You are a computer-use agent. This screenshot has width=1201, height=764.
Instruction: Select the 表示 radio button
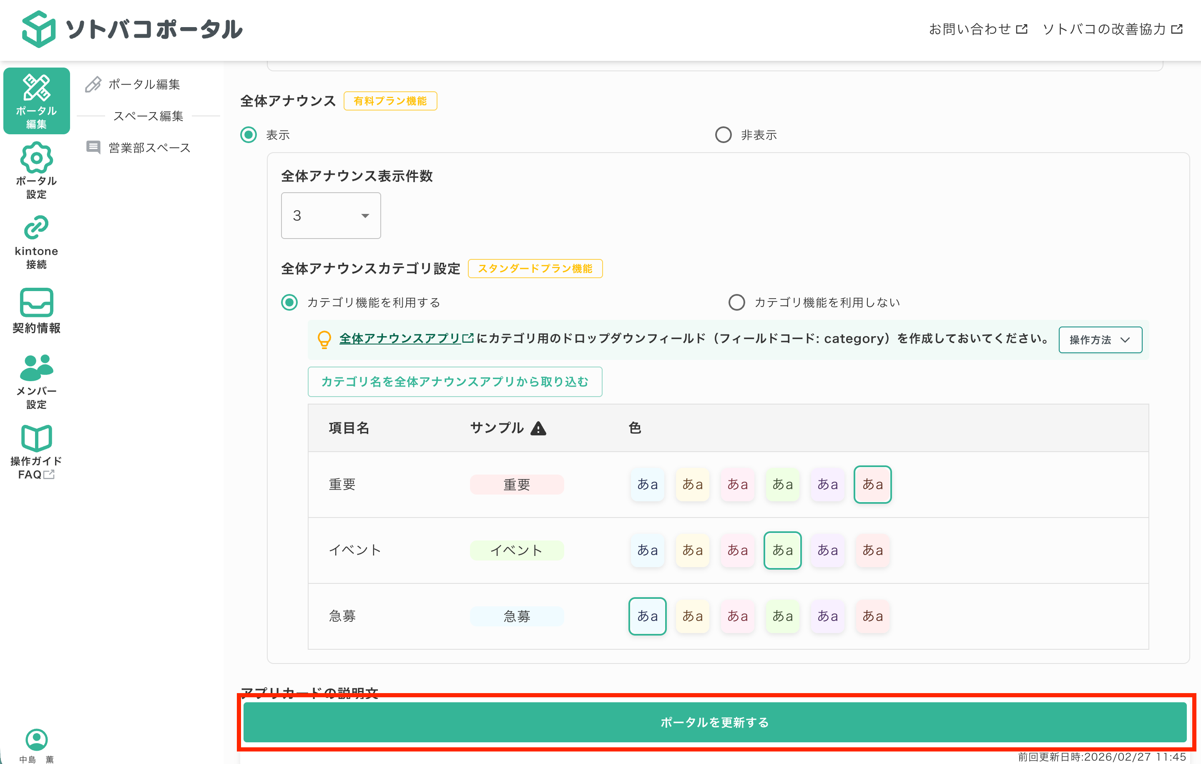coord(249,134)
